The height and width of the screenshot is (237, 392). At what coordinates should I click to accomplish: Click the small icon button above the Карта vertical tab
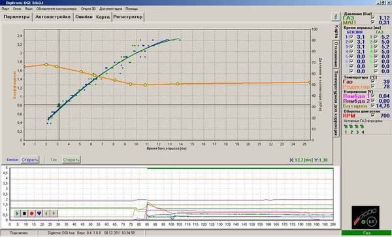coord(335,16)
